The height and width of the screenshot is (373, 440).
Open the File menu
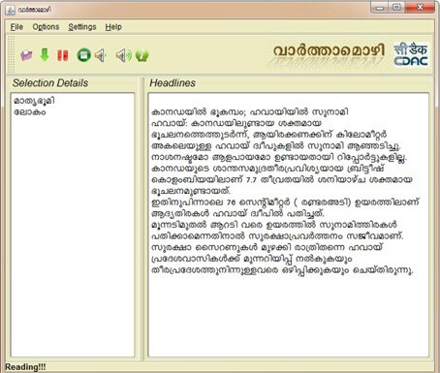point(16,27)
